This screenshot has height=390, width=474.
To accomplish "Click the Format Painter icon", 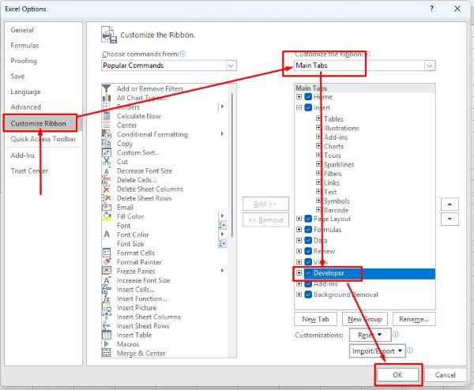I will point(107,262).
